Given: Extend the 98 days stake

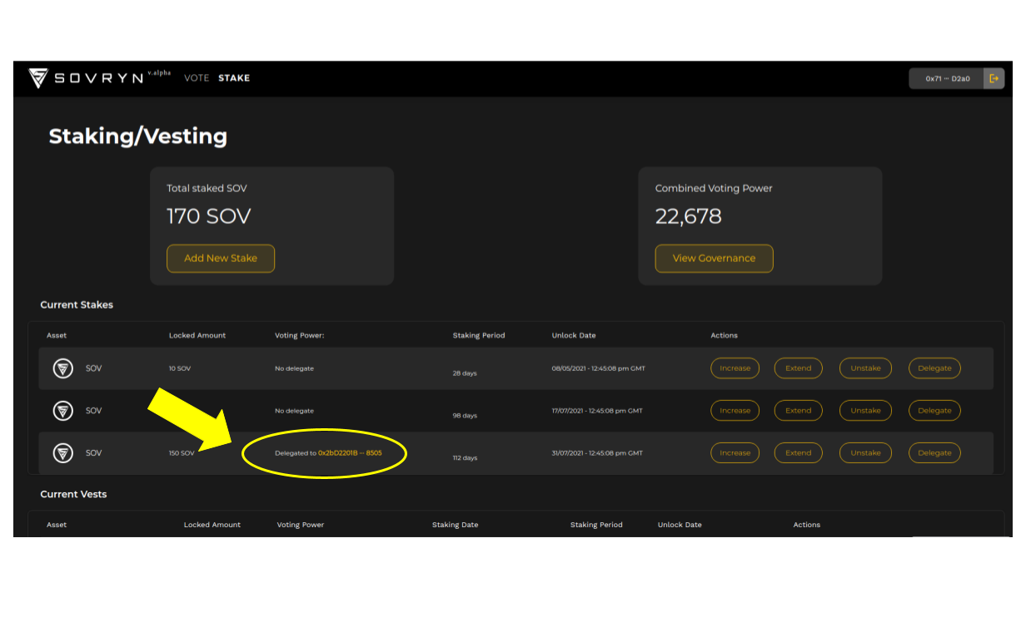Looking at the screenshot, I should [798, 411].
